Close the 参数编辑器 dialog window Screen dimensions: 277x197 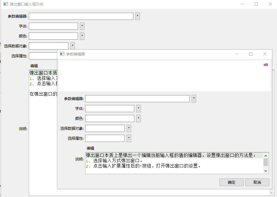coord(265,54)
